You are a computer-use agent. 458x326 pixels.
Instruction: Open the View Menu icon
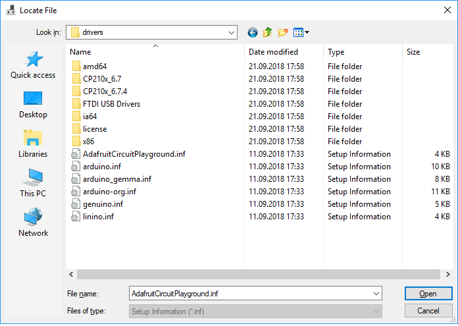298,32
